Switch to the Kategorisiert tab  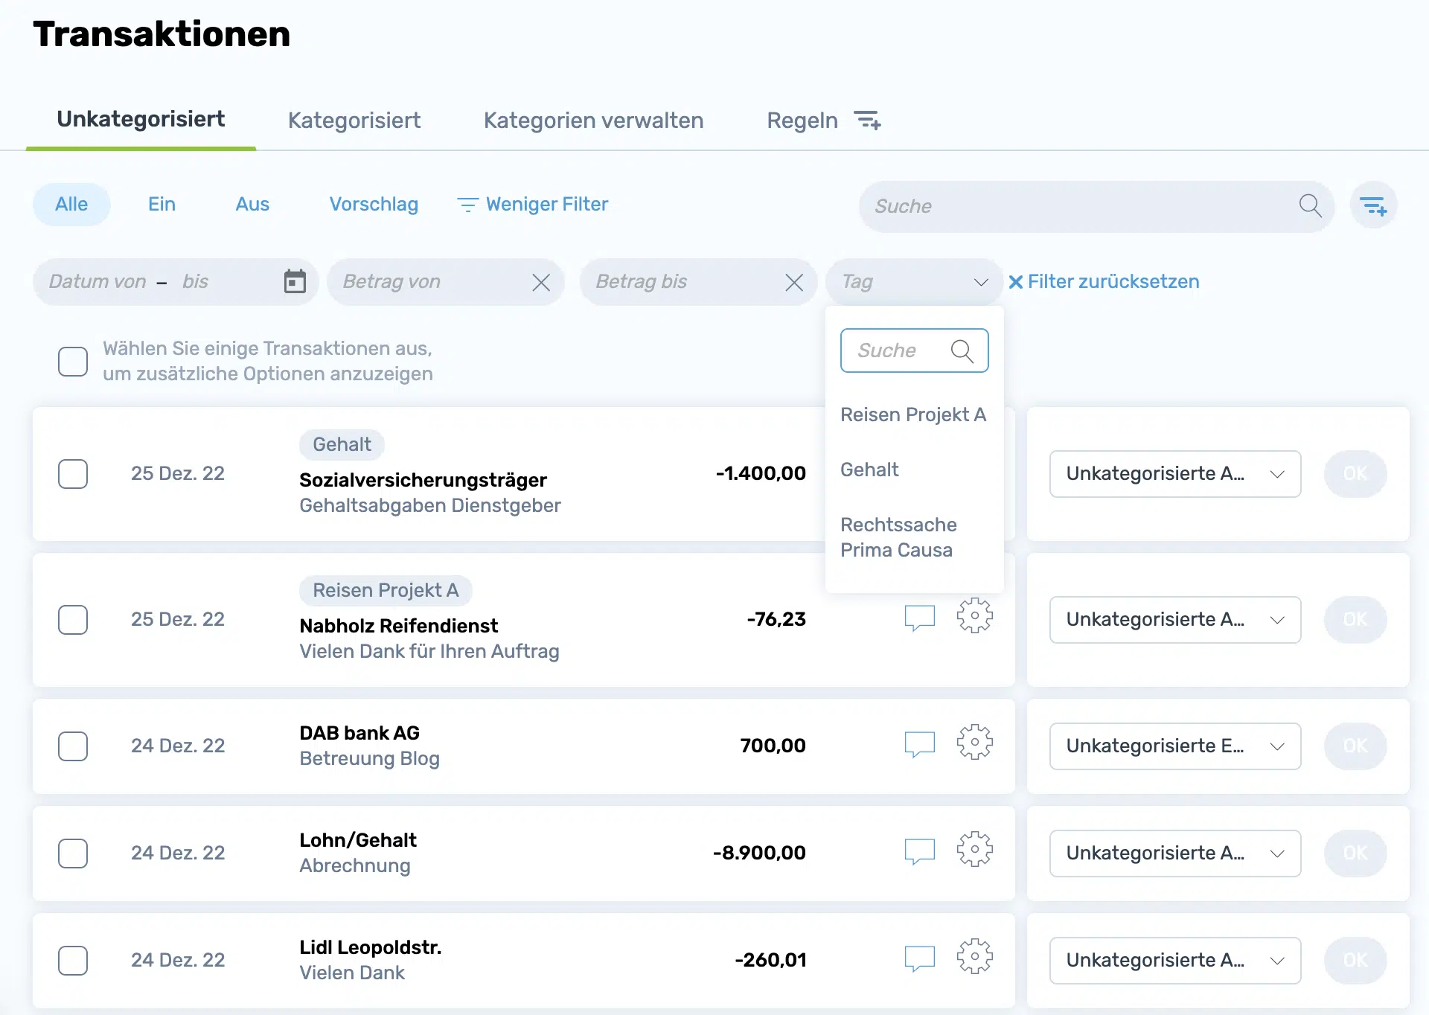354,121
